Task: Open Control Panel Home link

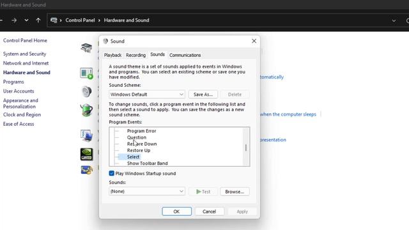Action: click(x=25, y=40)
